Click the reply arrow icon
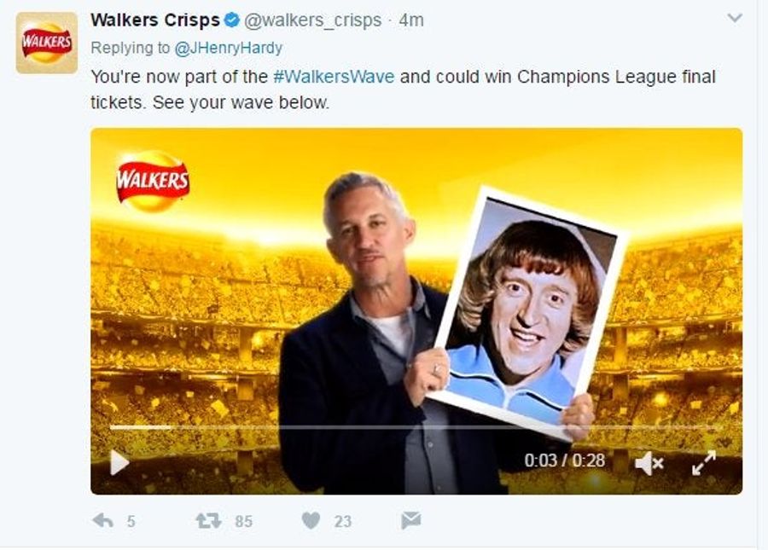Image resolution: width=768 pixels, height=550 pixels. (x=103, y=521)
